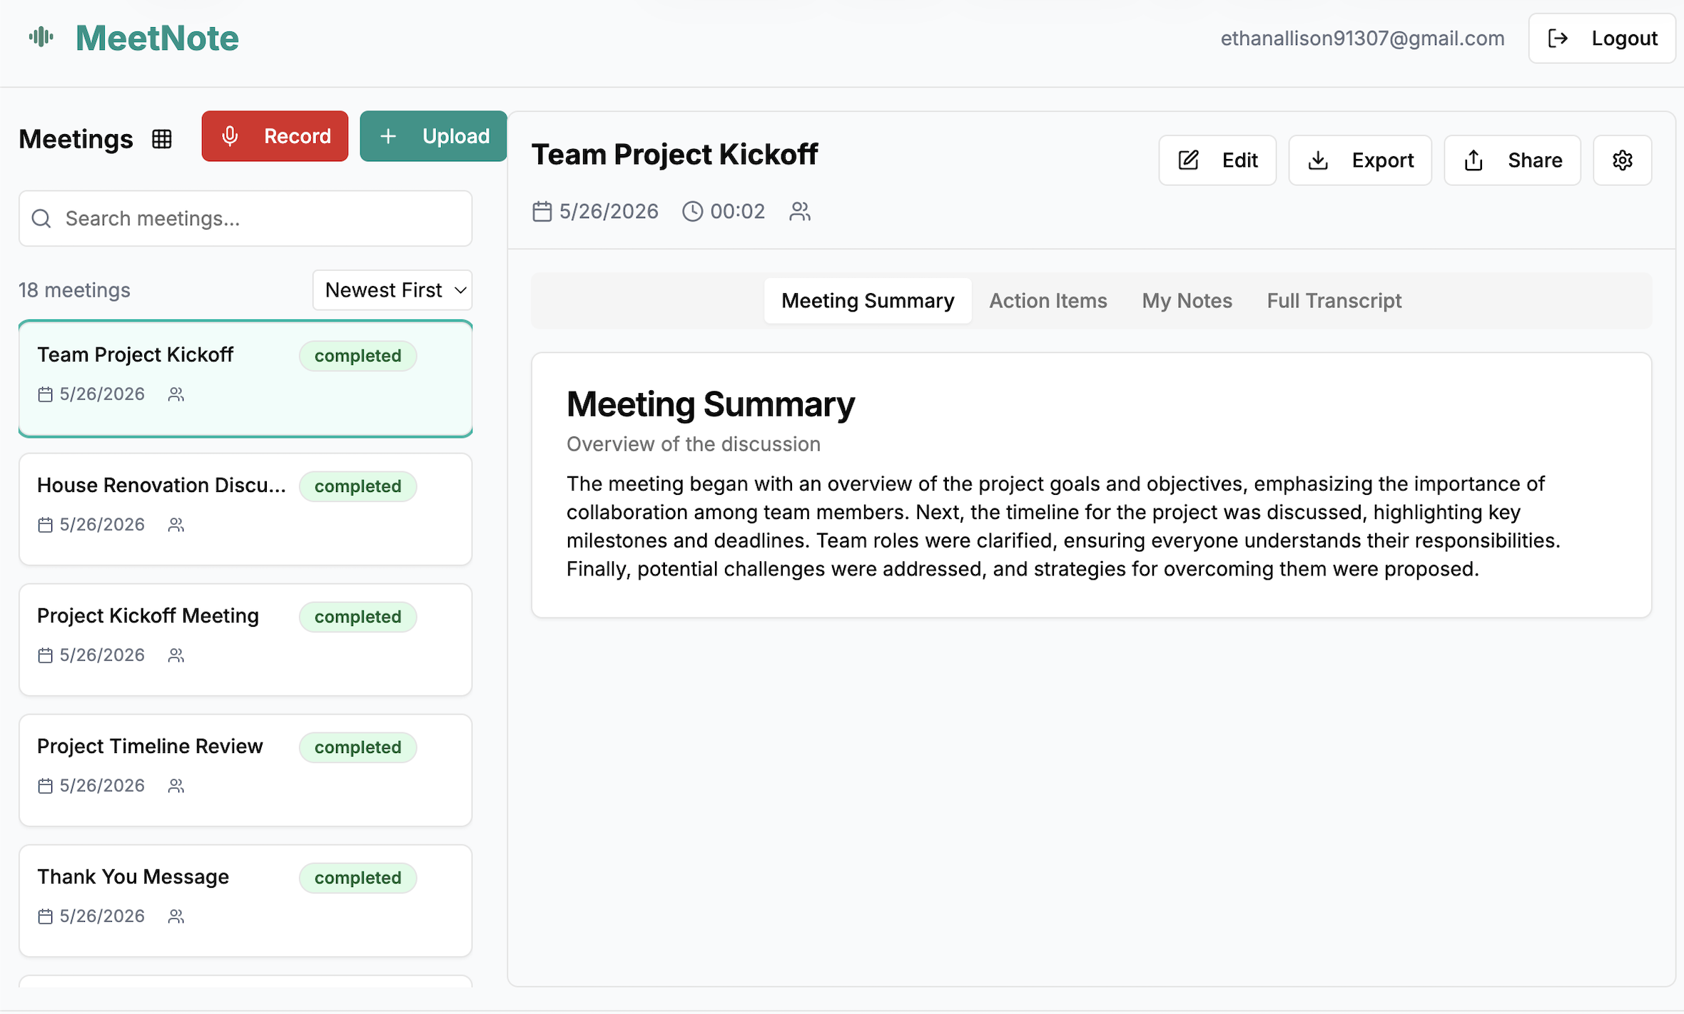Edit the Team Project Kickoff meeting
1684x1014 pixels.
tap(1217, 160)
